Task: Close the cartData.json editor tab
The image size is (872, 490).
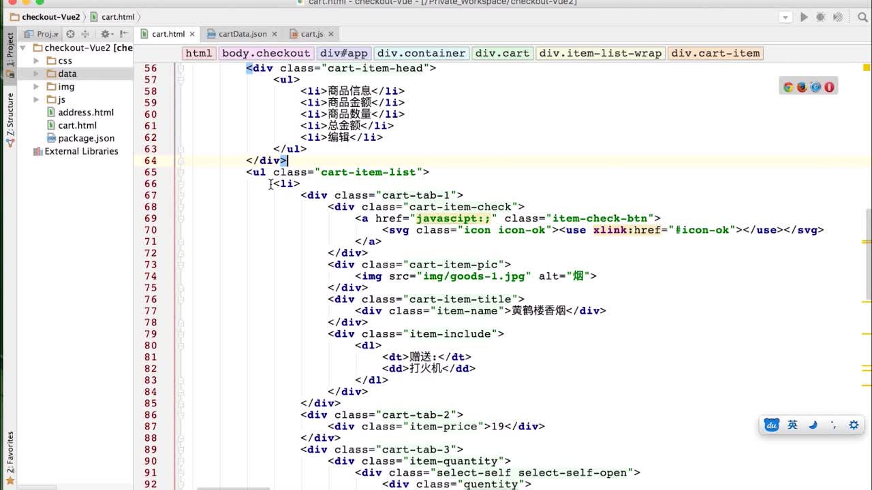Action: [x=275, y=34]
